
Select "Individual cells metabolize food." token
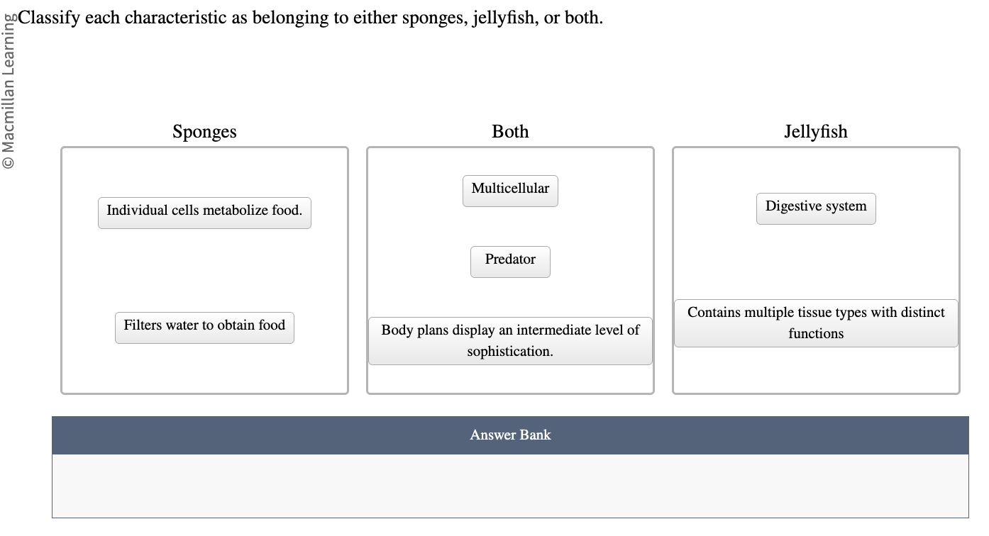point(204,211)
